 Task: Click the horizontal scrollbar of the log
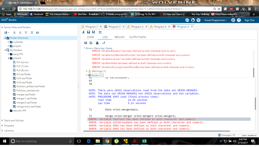tap(156, 131)
